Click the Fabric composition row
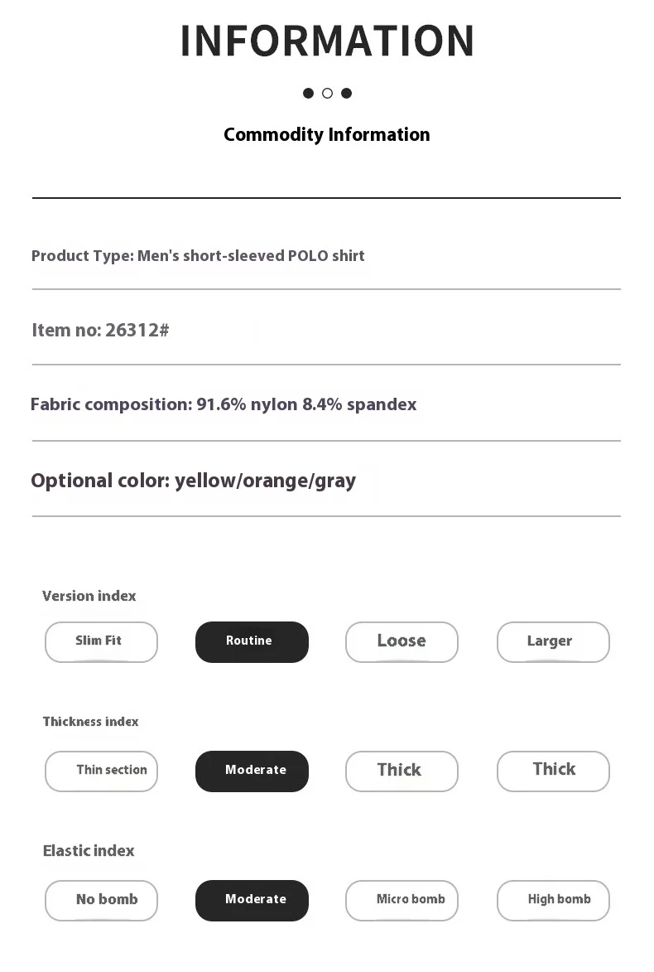This screenshot has height=972, width=654. (x=224, y=404)
